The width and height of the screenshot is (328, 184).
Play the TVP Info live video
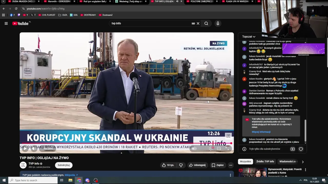pyautogui.click(x=25, y=148)
